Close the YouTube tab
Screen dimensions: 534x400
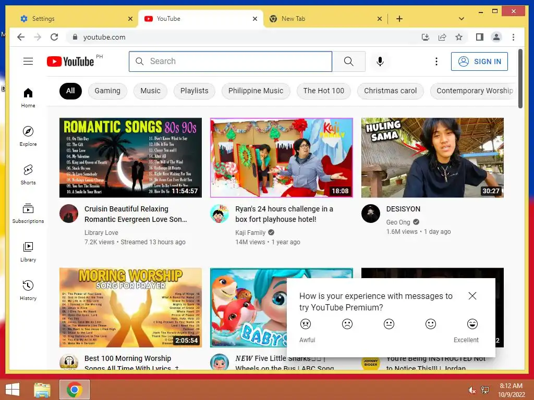point(254,19)
